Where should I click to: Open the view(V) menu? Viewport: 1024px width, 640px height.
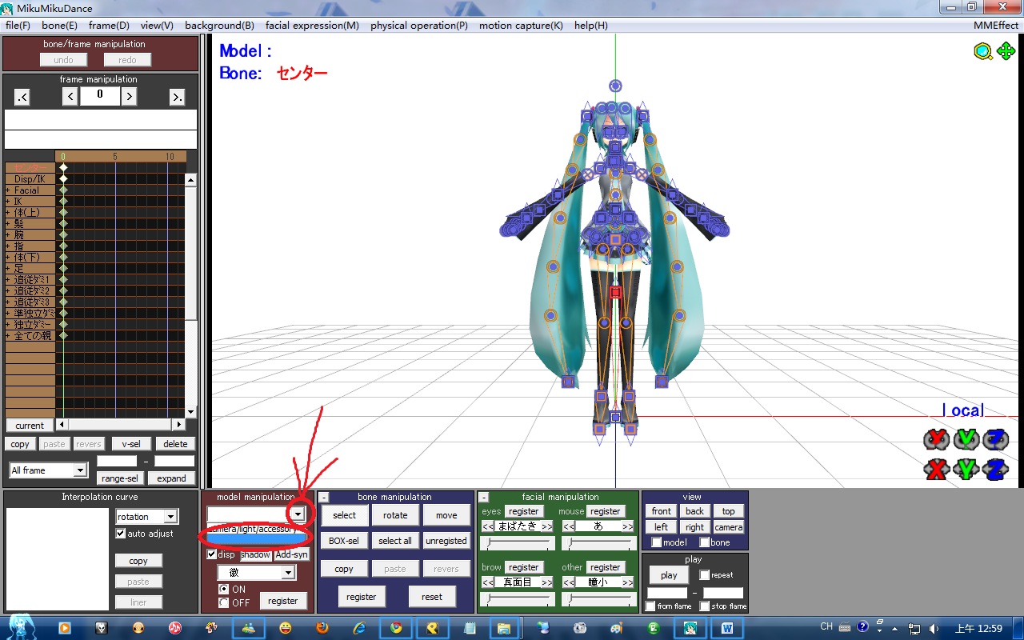click(x=157, y=26)
